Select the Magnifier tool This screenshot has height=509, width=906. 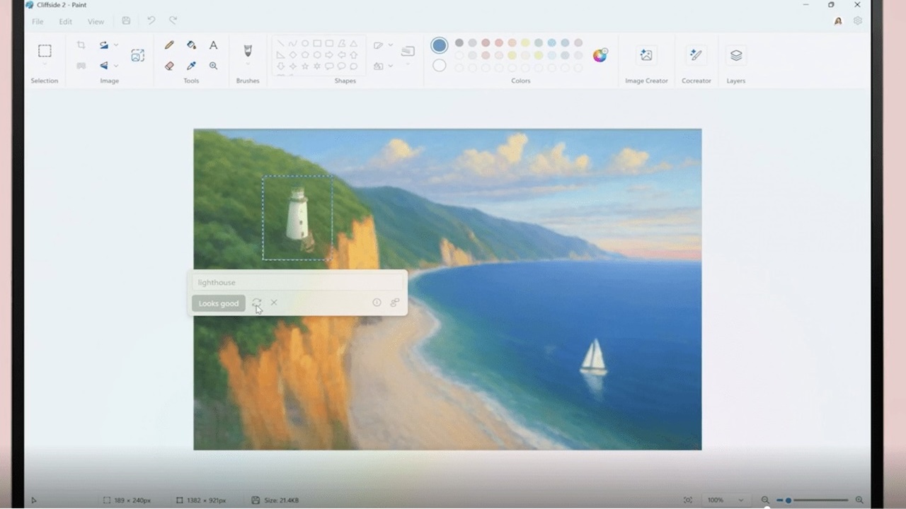213,66
